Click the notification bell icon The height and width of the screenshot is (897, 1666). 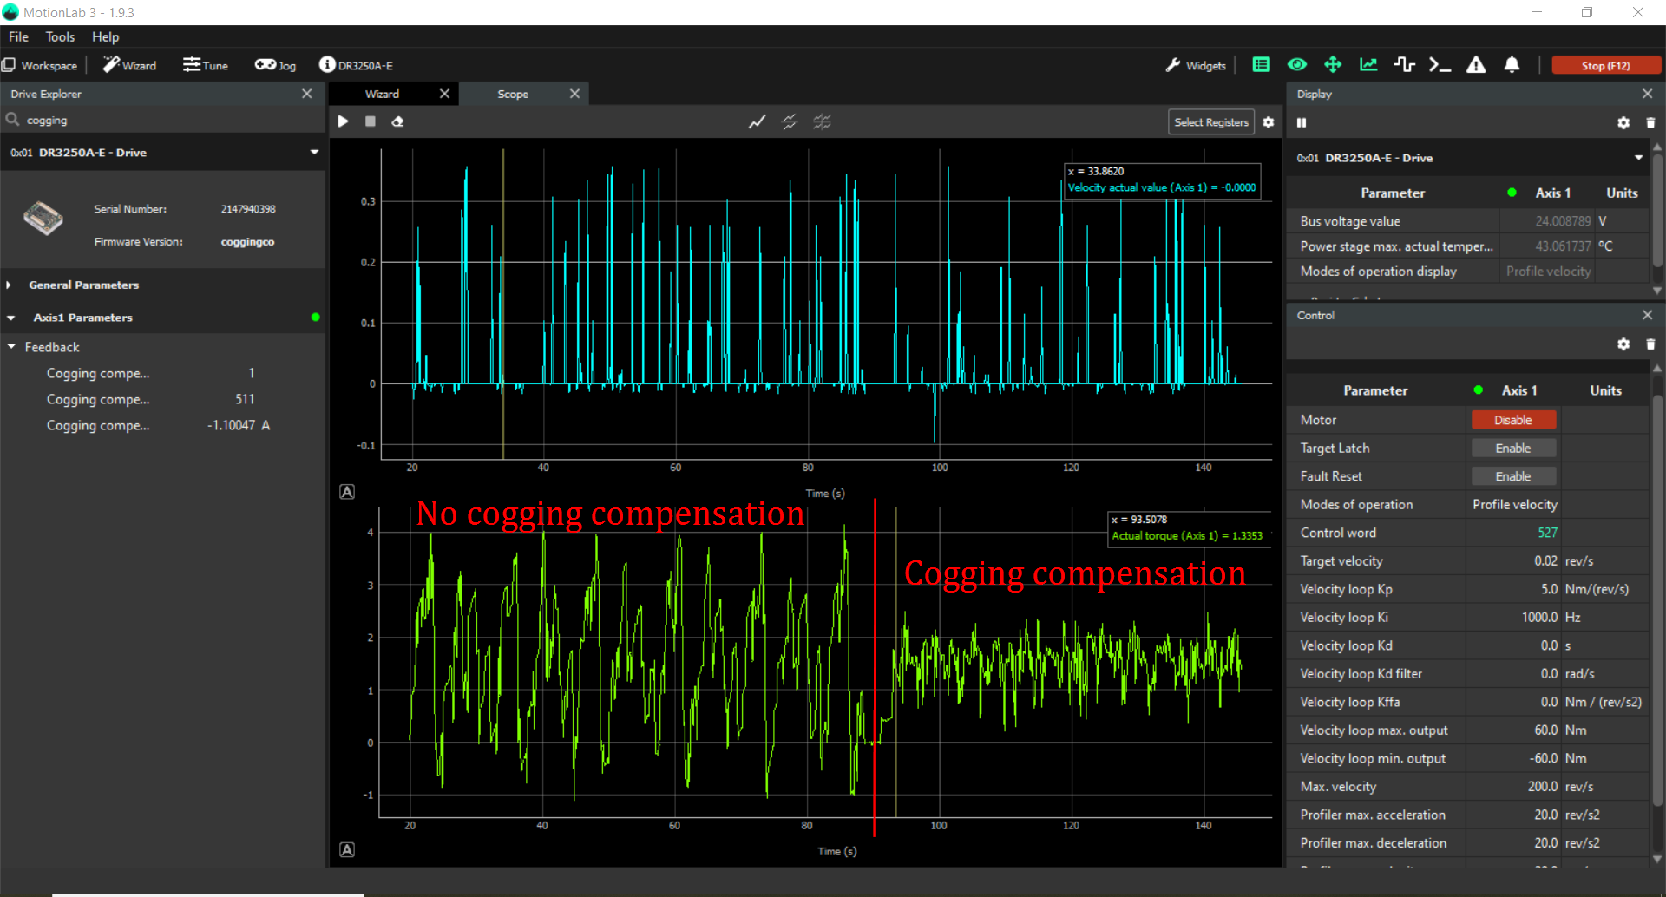[x=1512, y=65]
